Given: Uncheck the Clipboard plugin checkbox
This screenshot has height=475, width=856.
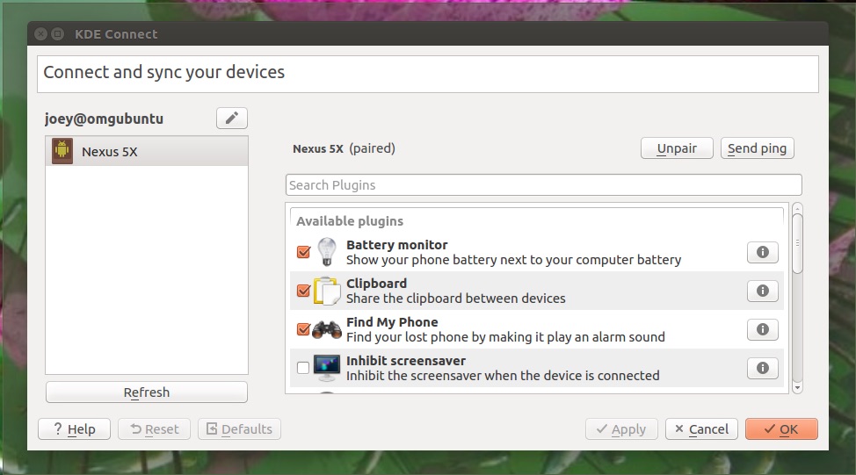Looking at the screenshot, I should [x=303, y=291].
